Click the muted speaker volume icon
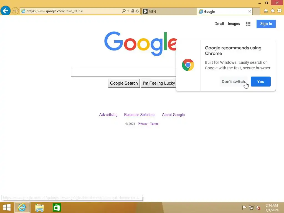 tap(258, 207)
